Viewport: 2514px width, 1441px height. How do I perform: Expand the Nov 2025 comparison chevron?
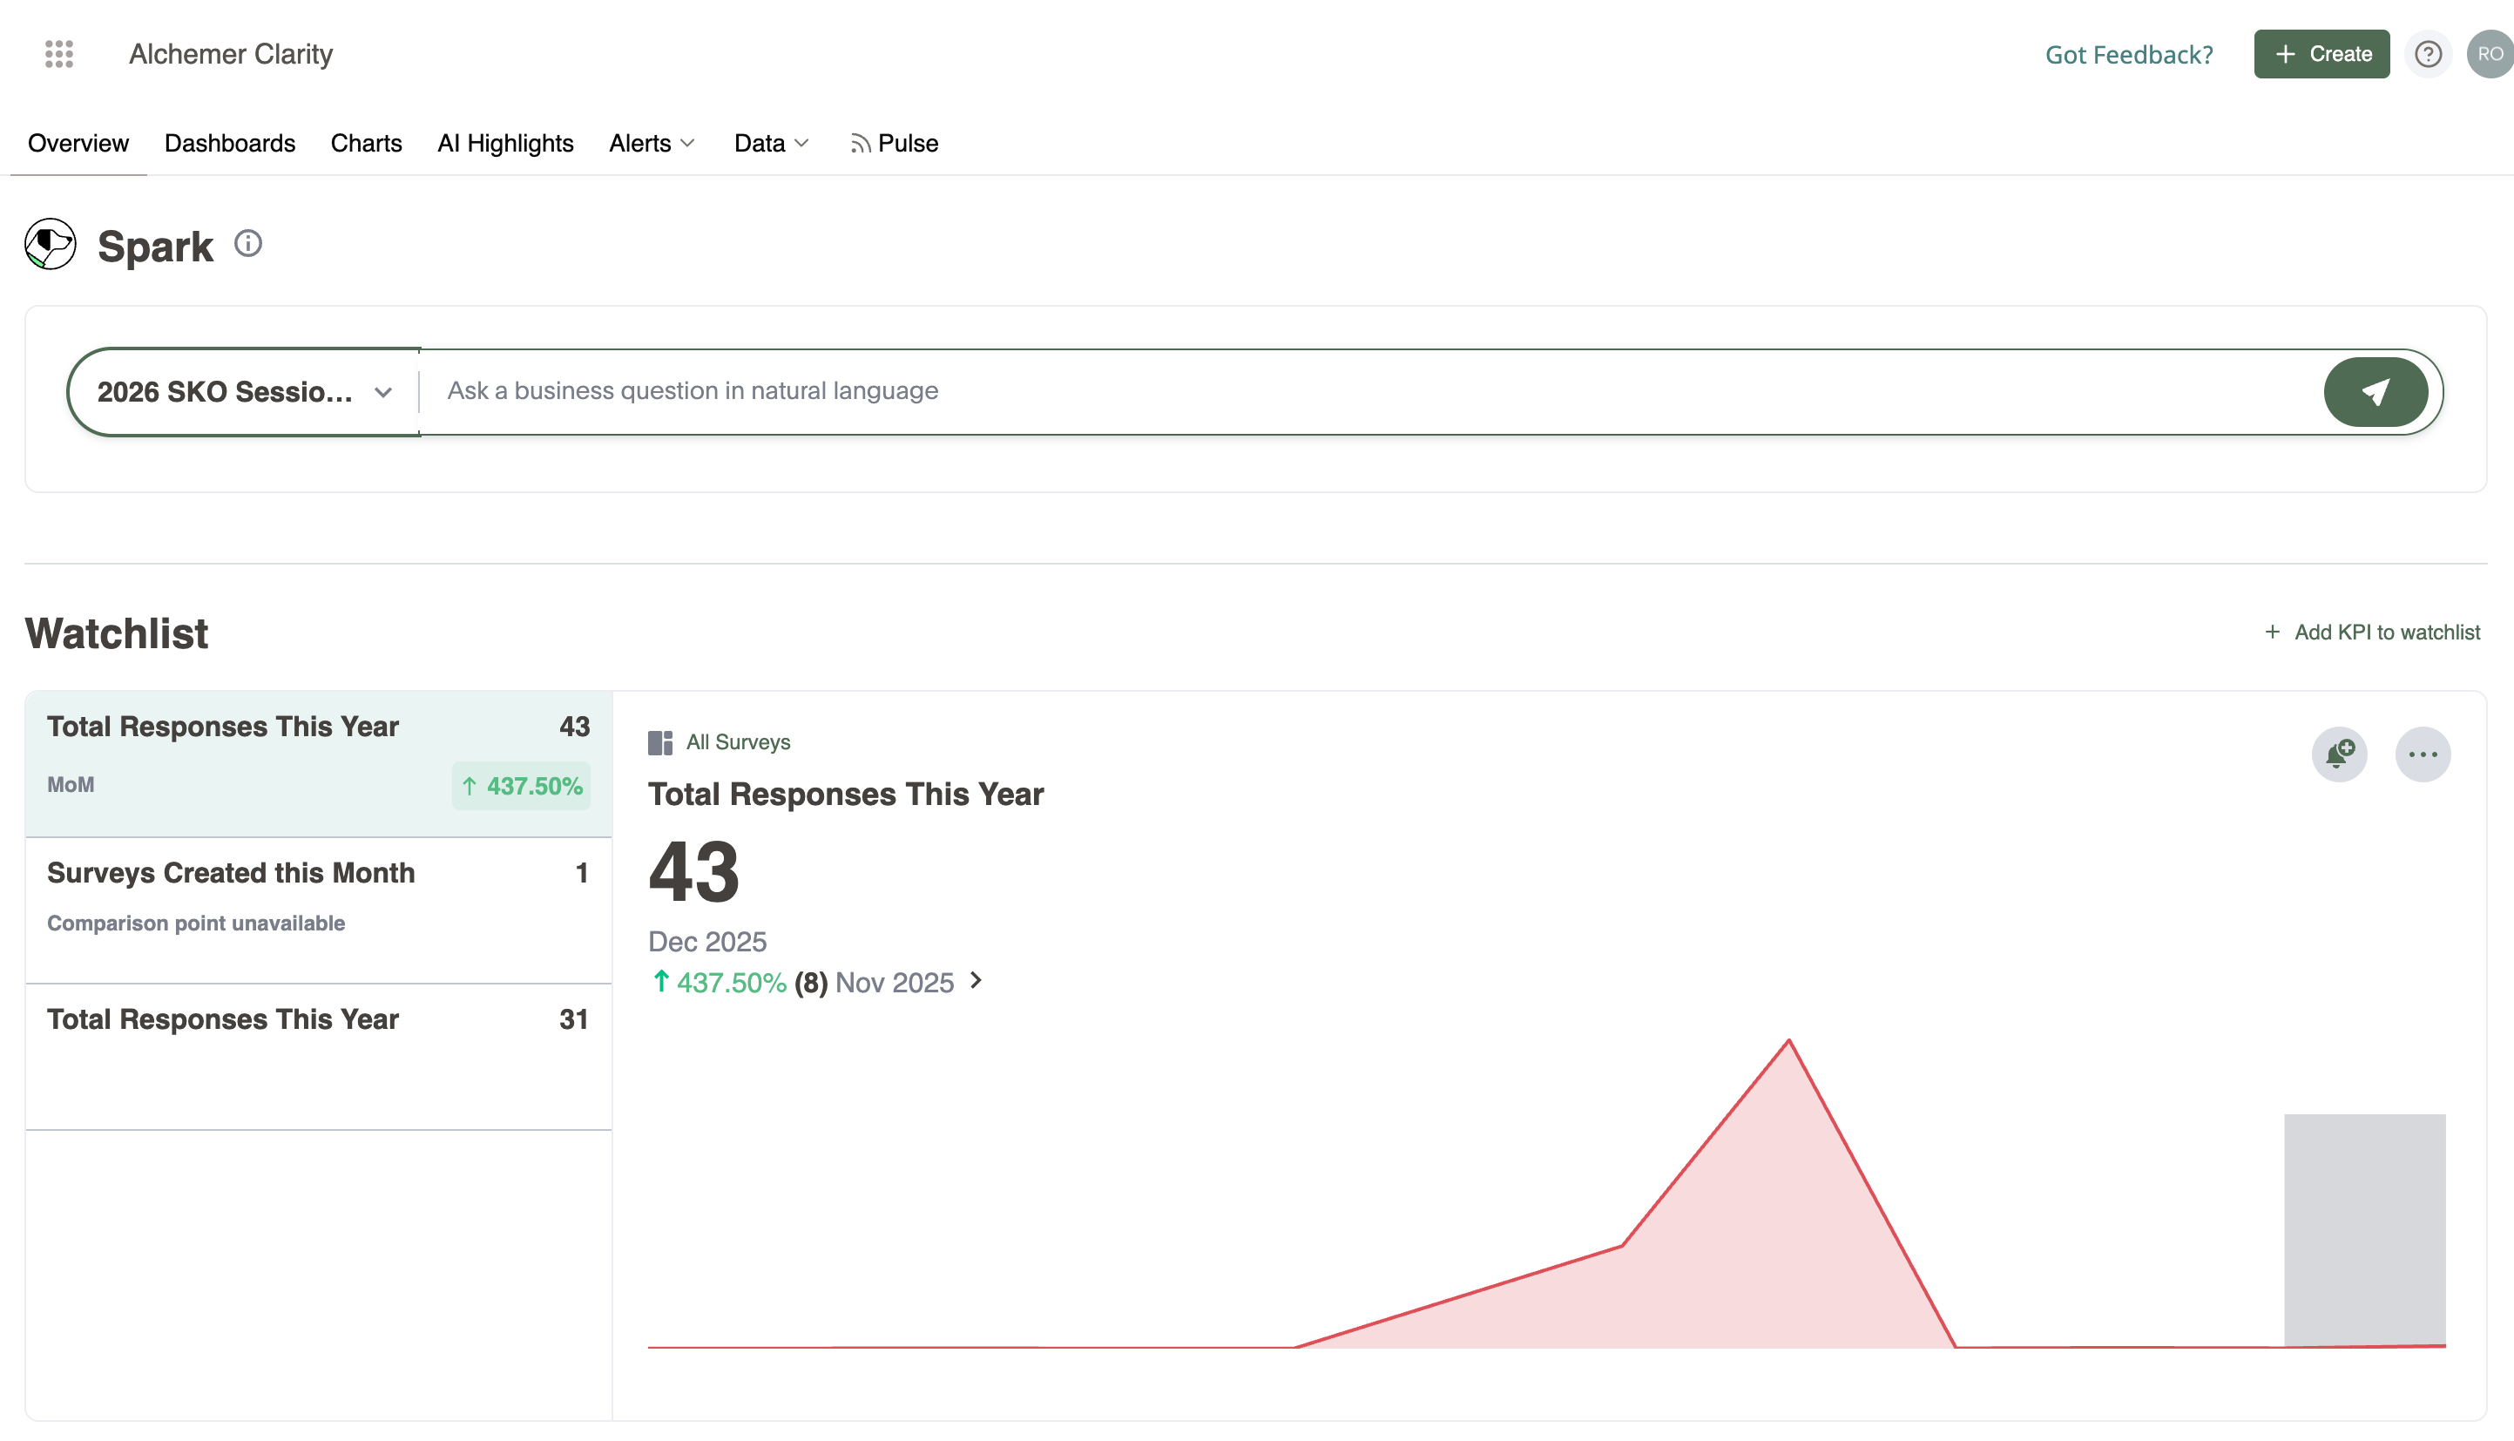point(976,980)
